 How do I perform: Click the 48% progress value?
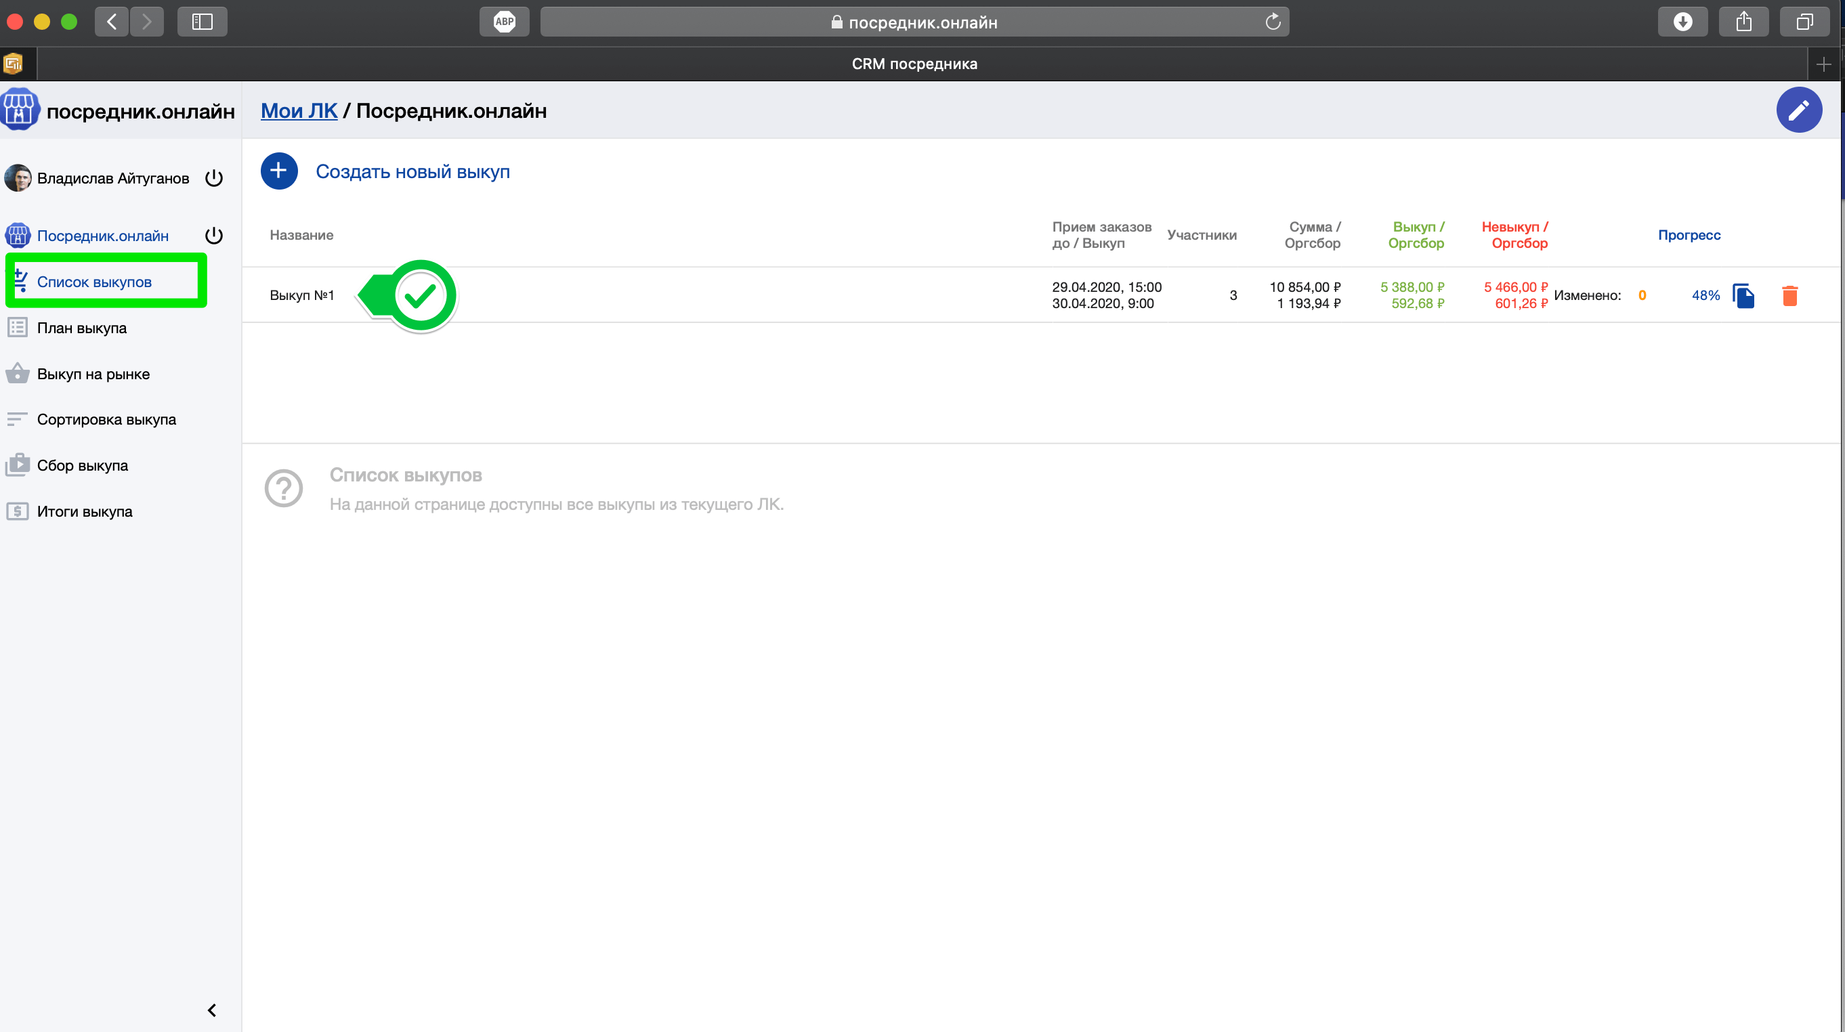pyautogui.click(x=1705, y=295)
